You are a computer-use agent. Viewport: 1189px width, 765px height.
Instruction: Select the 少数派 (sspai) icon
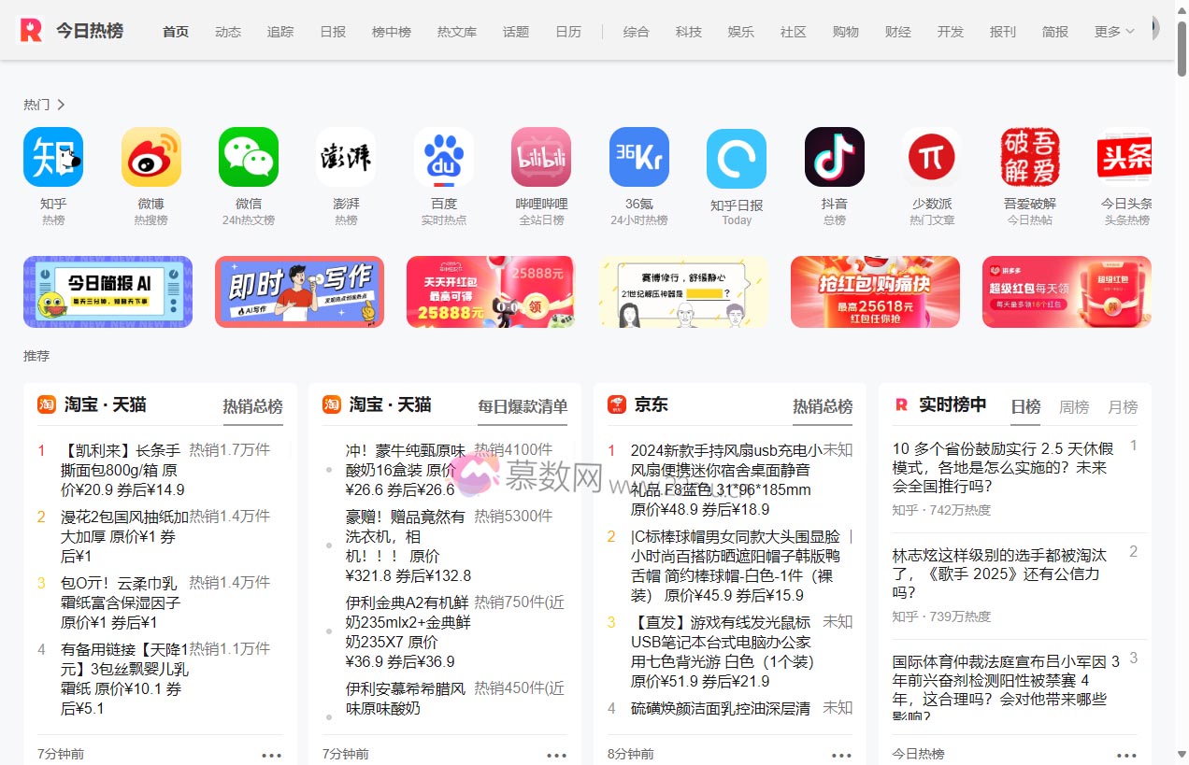tap(932, 157)
